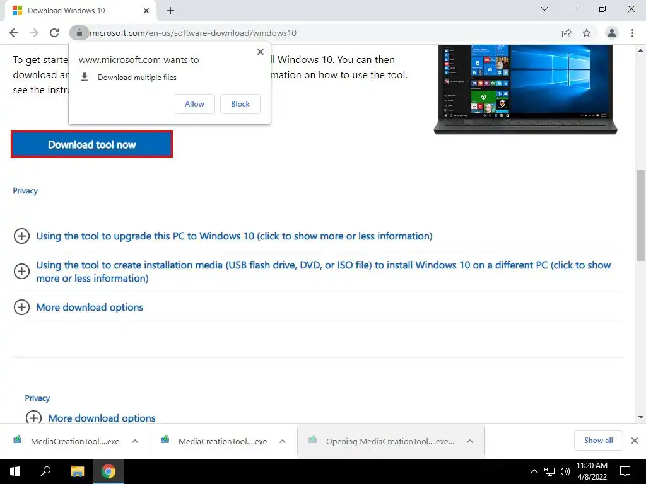Share this page using toolbar icon
Image resolution: width=646 pixels, height=484 pixels.
point(567,33)
